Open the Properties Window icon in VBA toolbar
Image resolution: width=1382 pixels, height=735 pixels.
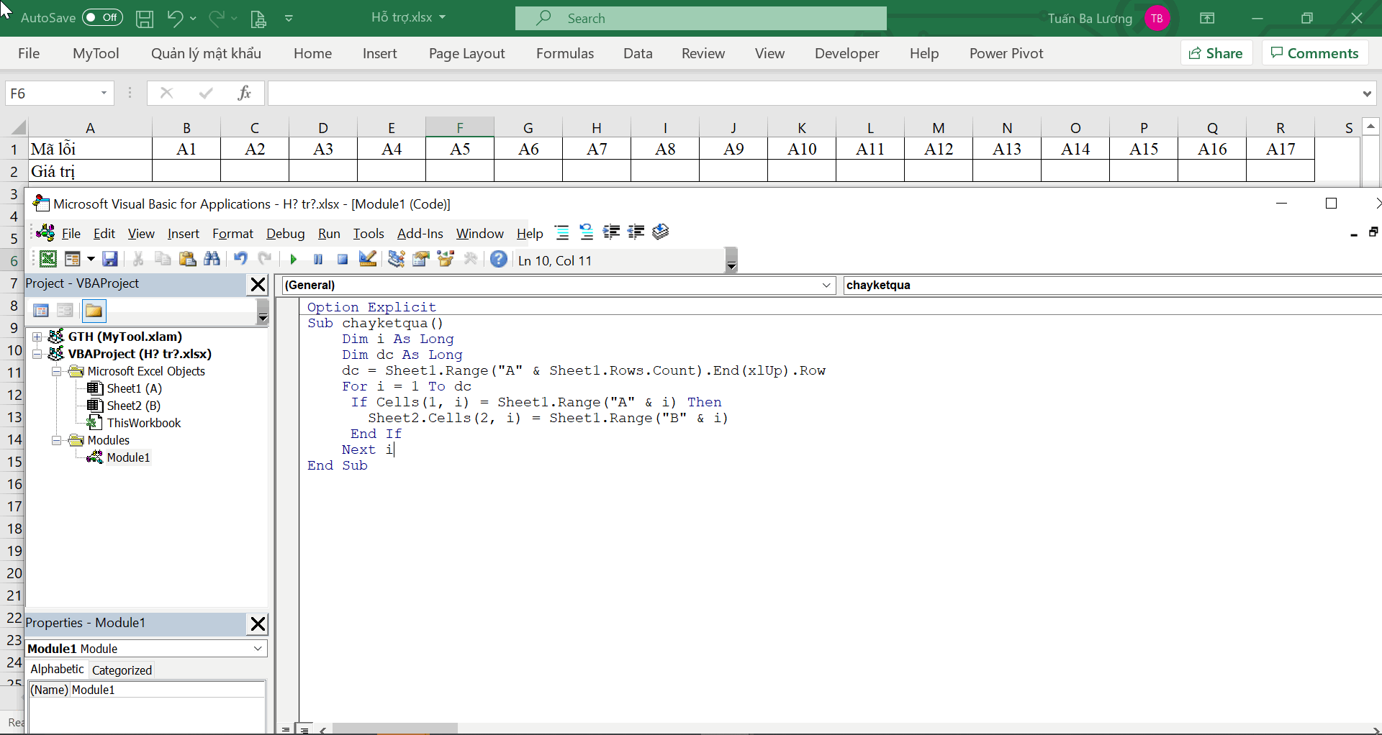[x=421, y=259]
